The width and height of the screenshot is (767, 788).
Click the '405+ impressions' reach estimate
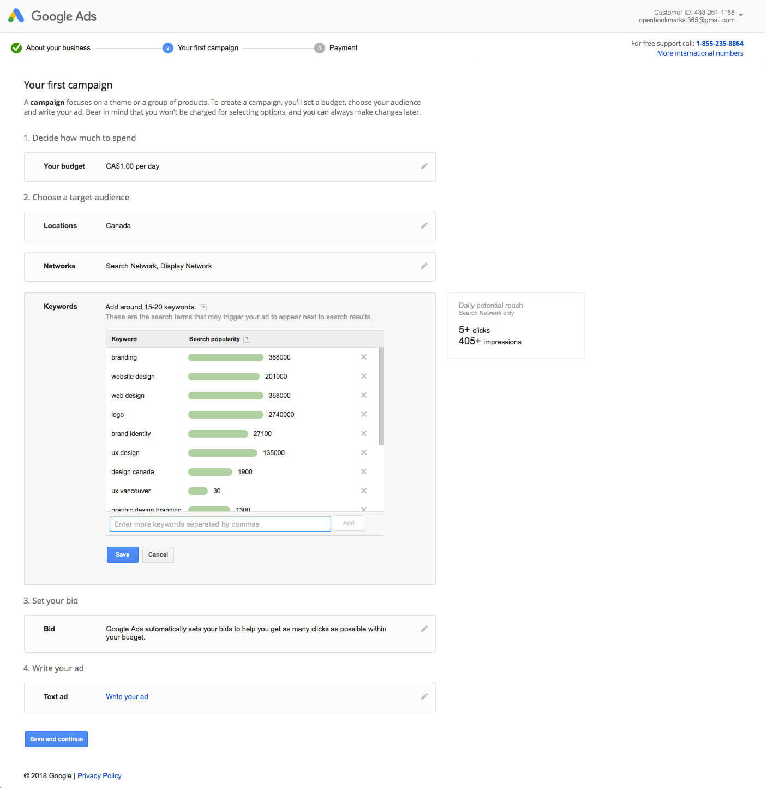[490, 342]
